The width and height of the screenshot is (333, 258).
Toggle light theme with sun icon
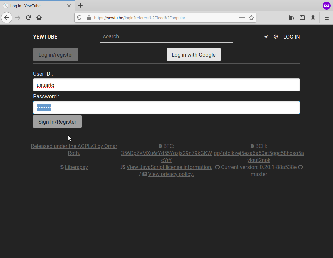coord(266,37)
